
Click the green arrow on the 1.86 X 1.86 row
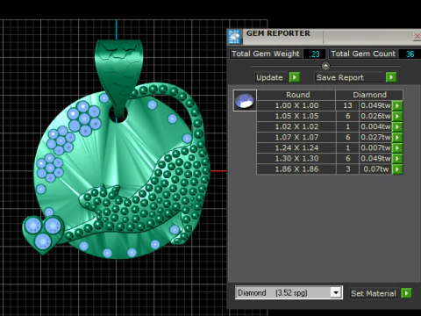pos(397,169)
